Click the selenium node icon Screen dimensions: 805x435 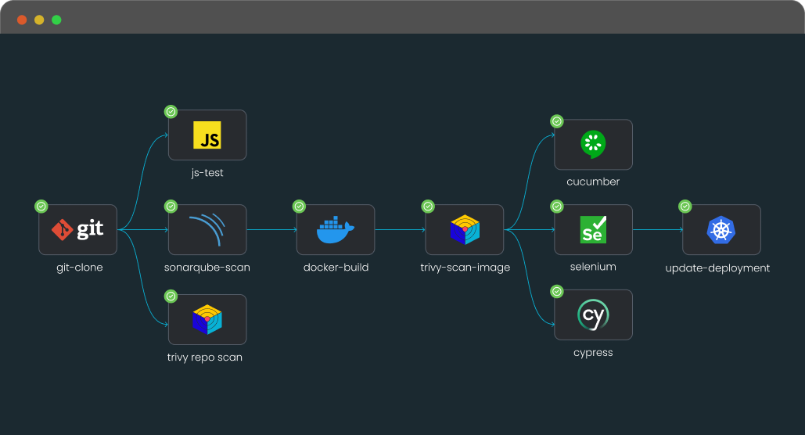(x=593, y=230)
